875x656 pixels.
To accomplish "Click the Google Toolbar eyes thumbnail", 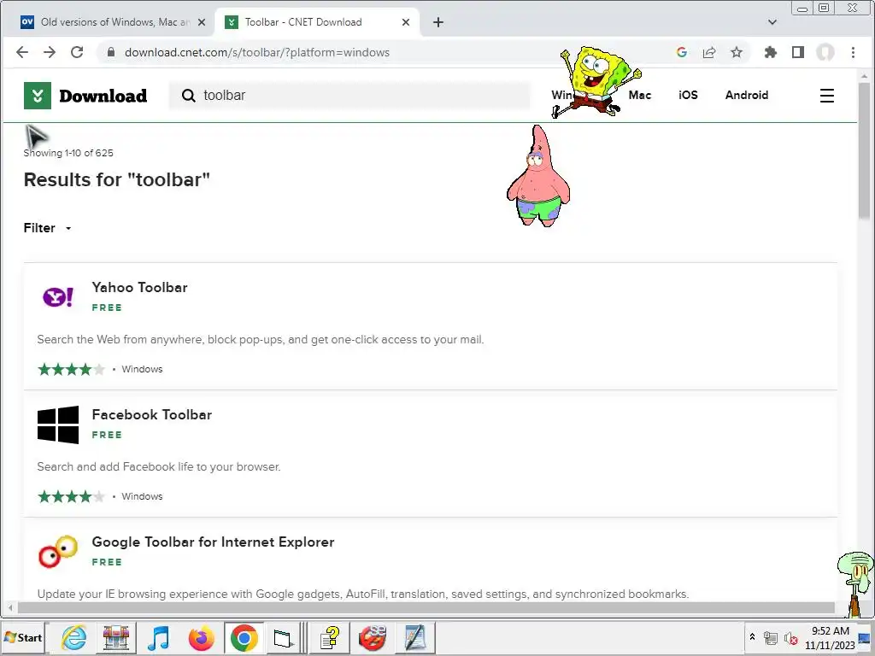I will [x=58, y=551].
